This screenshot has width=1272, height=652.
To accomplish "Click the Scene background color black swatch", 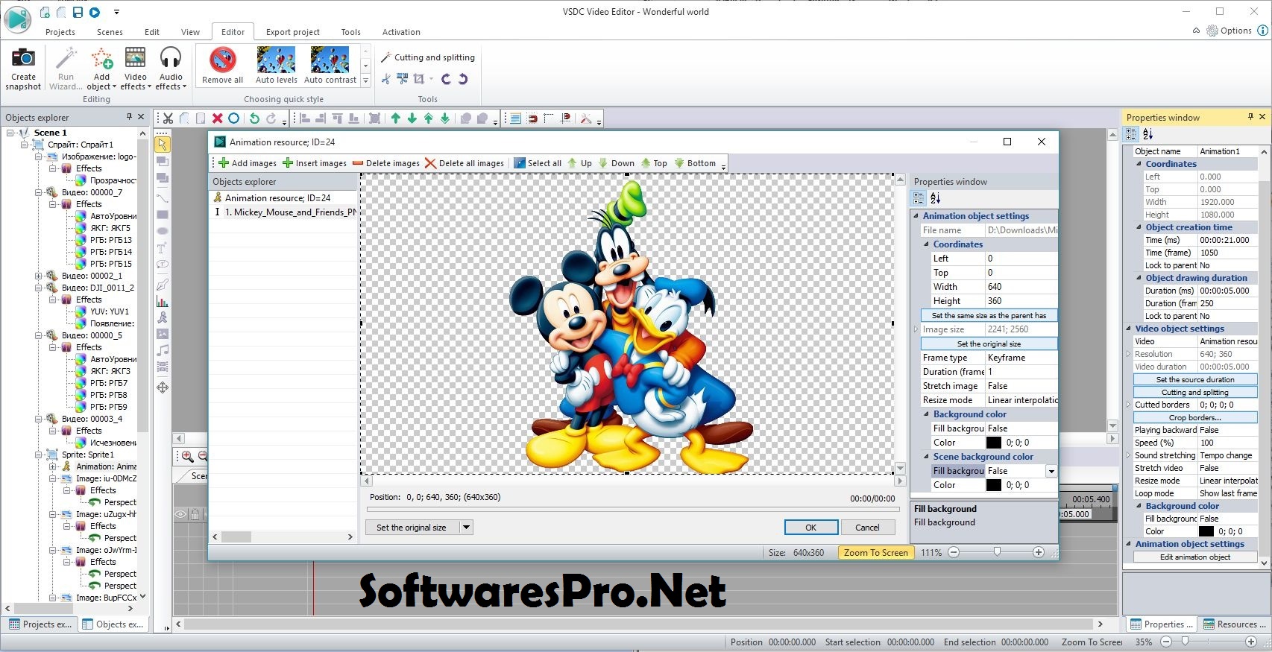I will [x=994, y=485].
